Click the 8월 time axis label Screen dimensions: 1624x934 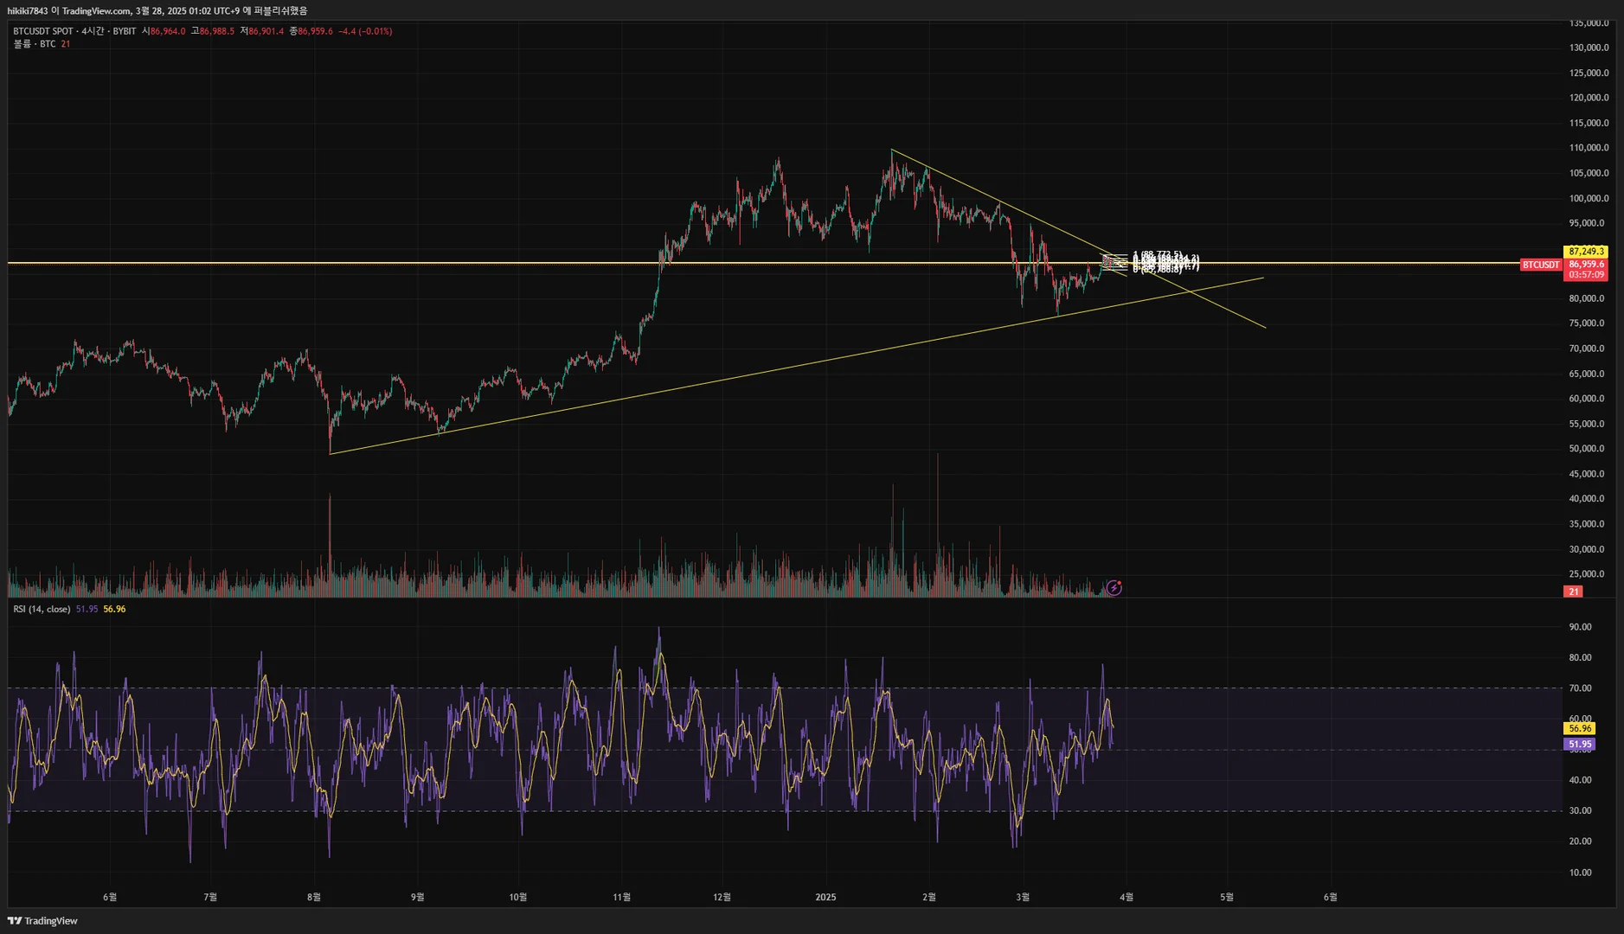point(314,897)
